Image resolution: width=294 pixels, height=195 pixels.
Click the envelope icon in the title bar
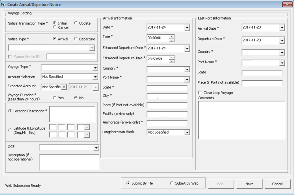click(3, 4)
